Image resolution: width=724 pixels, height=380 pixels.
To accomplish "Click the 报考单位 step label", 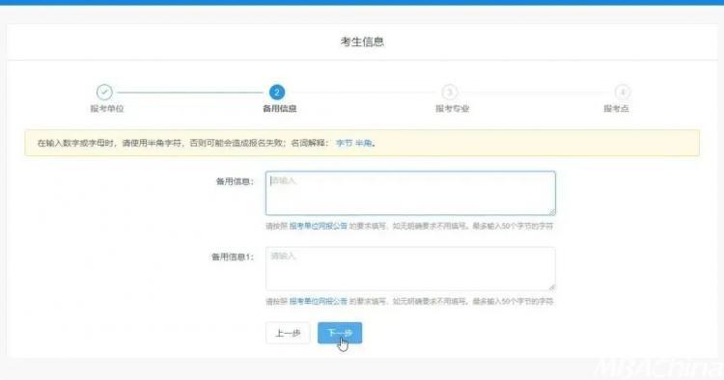I will pos(106,109).
